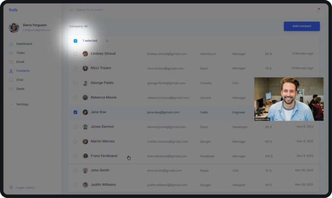Image resolution: width=332 pixels, height=198 pixels.
Task: Click the notification bell icon
Action: point(318,10)
